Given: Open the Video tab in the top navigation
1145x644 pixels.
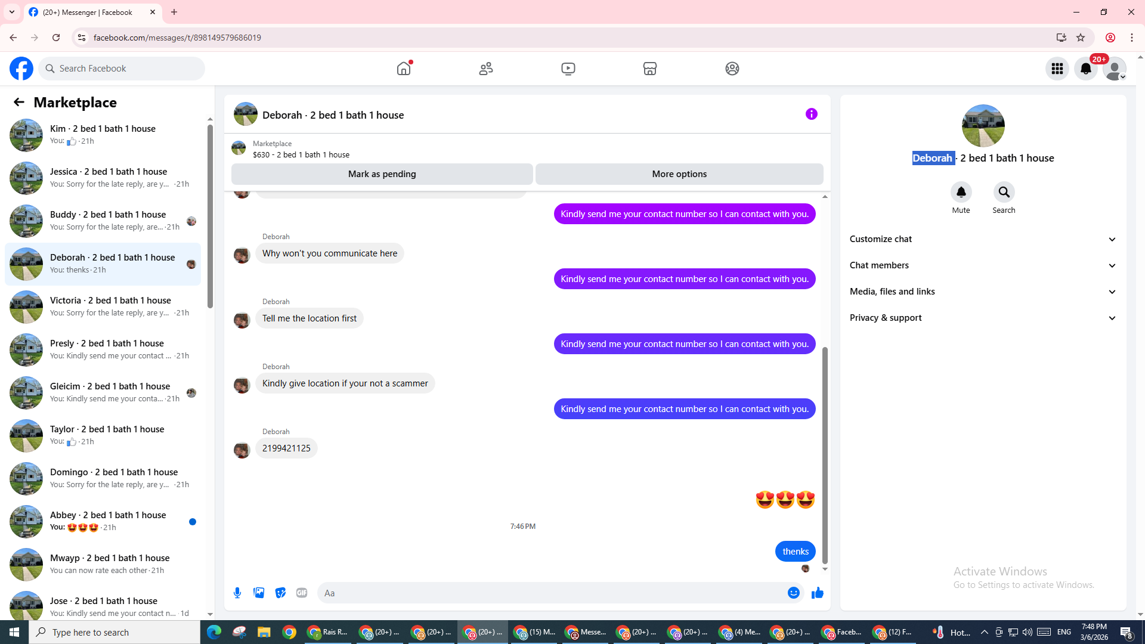Looking at the screenshot, I should pyautogui.click(x=568, y=69).
